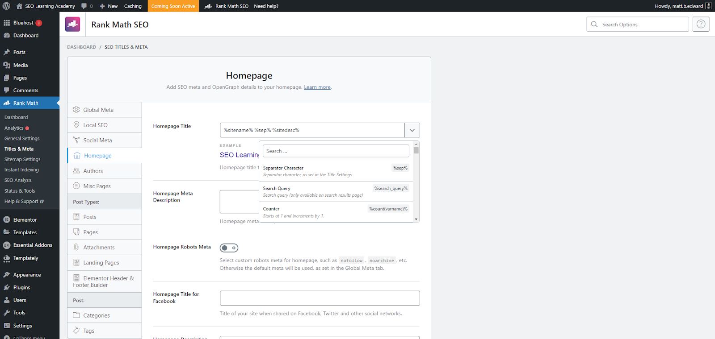715x339 pixels.
Task: Click the Bluehost grid icon in sidebar
Action: (7, 23)
